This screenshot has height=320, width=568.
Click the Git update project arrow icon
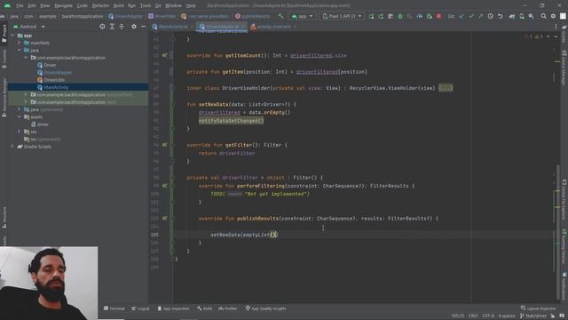[x=461, y=16]
